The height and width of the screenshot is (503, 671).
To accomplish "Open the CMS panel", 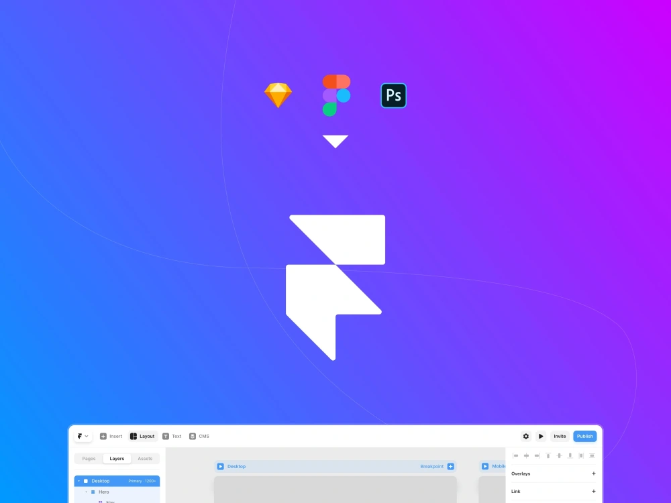I will 199,437.
